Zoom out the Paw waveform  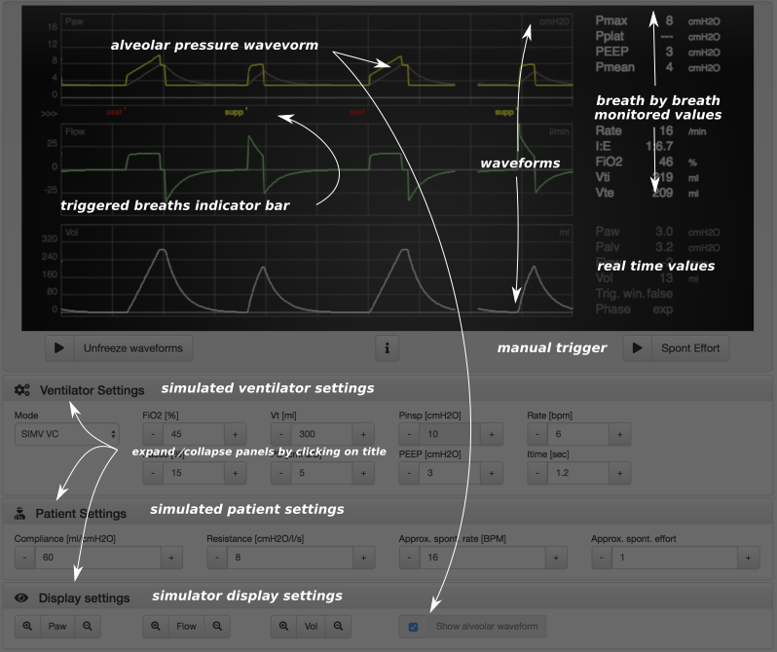(87, 627)
